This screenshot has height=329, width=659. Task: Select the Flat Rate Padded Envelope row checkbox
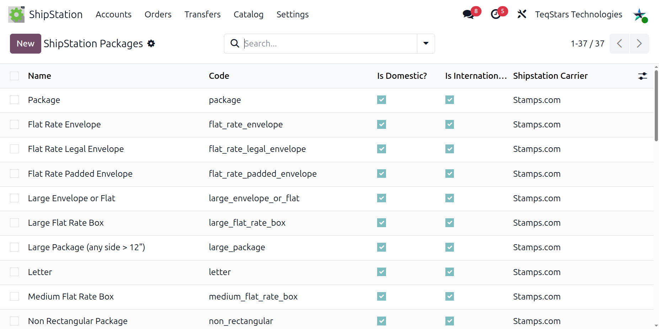(x=15, y=174)
